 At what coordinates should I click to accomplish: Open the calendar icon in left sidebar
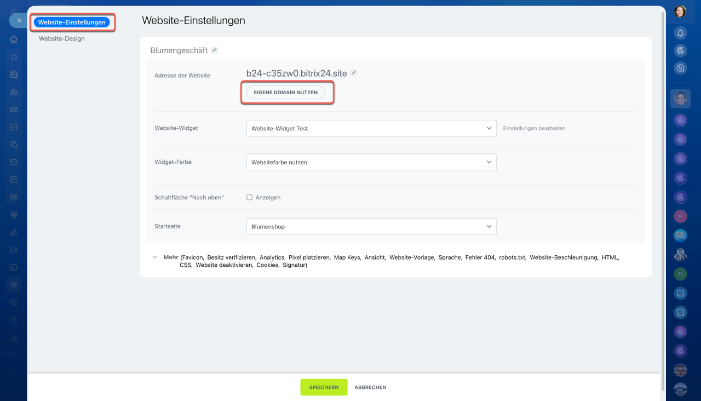tap(14, 180)
